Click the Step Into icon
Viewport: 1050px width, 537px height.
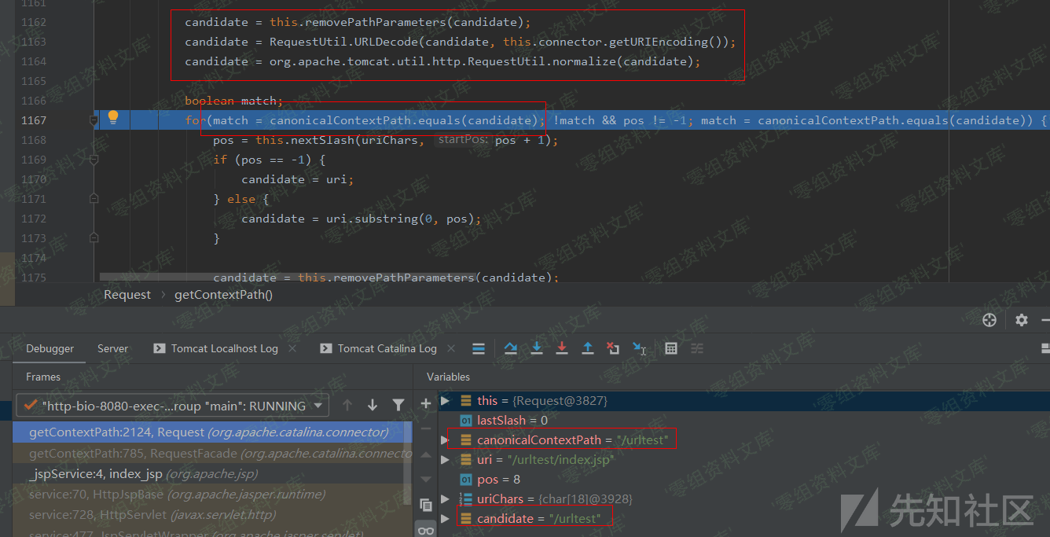537,348
